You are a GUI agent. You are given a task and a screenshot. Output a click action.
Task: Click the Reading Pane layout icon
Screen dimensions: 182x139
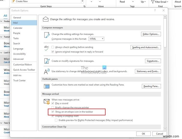[x=47, y=86]
